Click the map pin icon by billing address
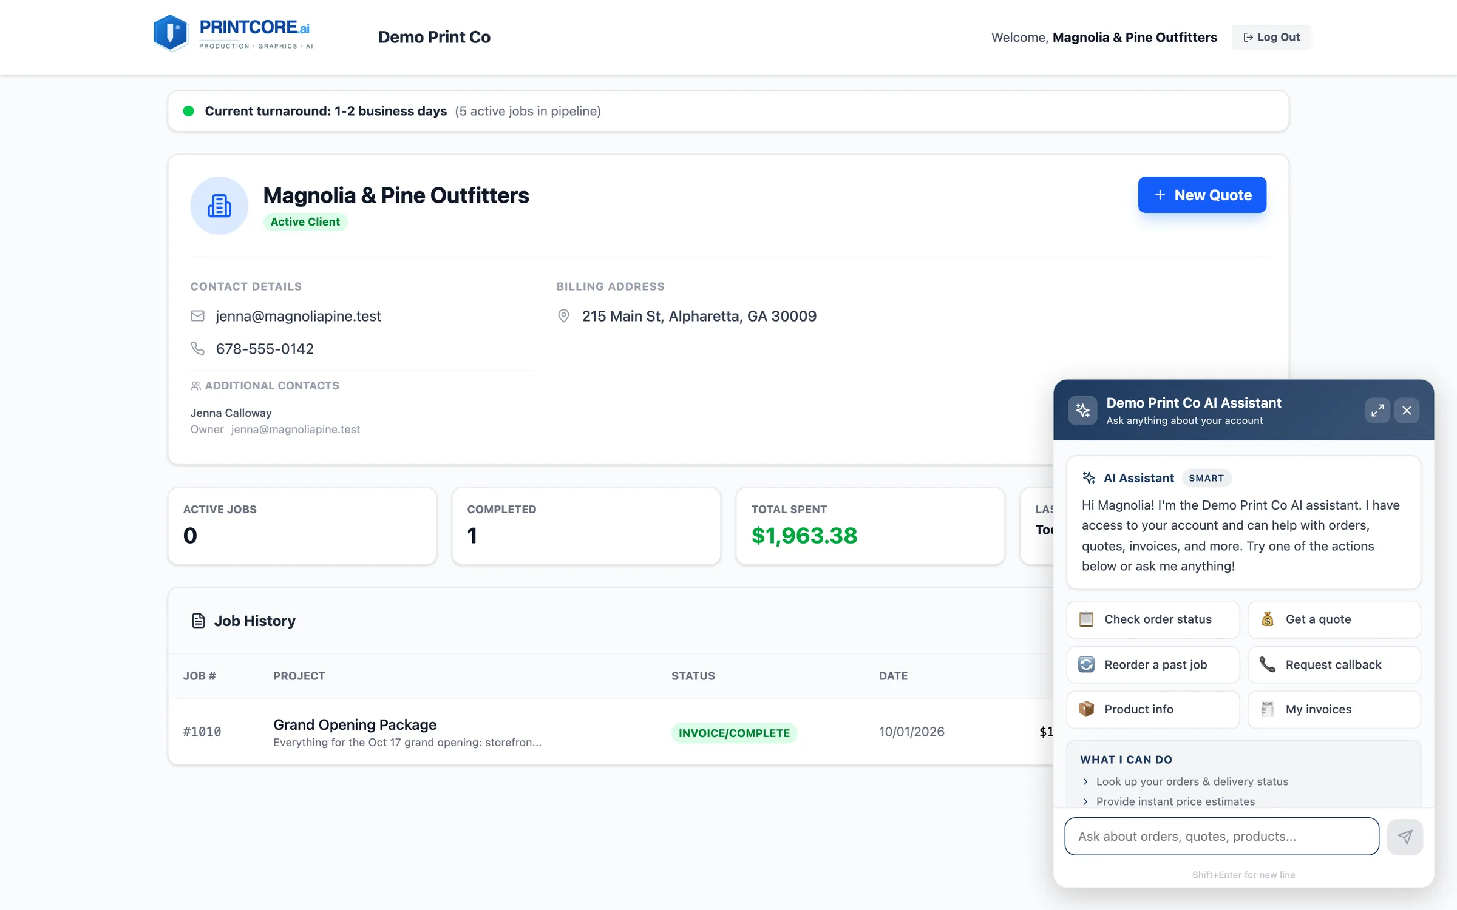 click(x=563, y=316)
